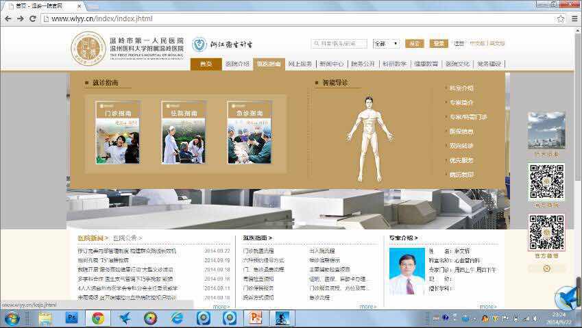Click the 登录 login button

click(x=438, y=44)
